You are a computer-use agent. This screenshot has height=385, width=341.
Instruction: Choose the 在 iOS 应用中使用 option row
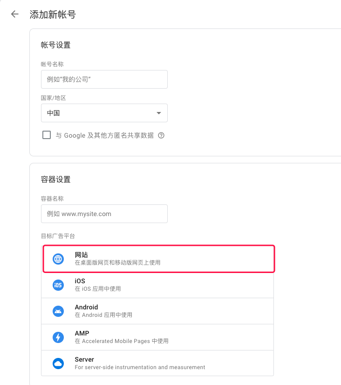157,285
